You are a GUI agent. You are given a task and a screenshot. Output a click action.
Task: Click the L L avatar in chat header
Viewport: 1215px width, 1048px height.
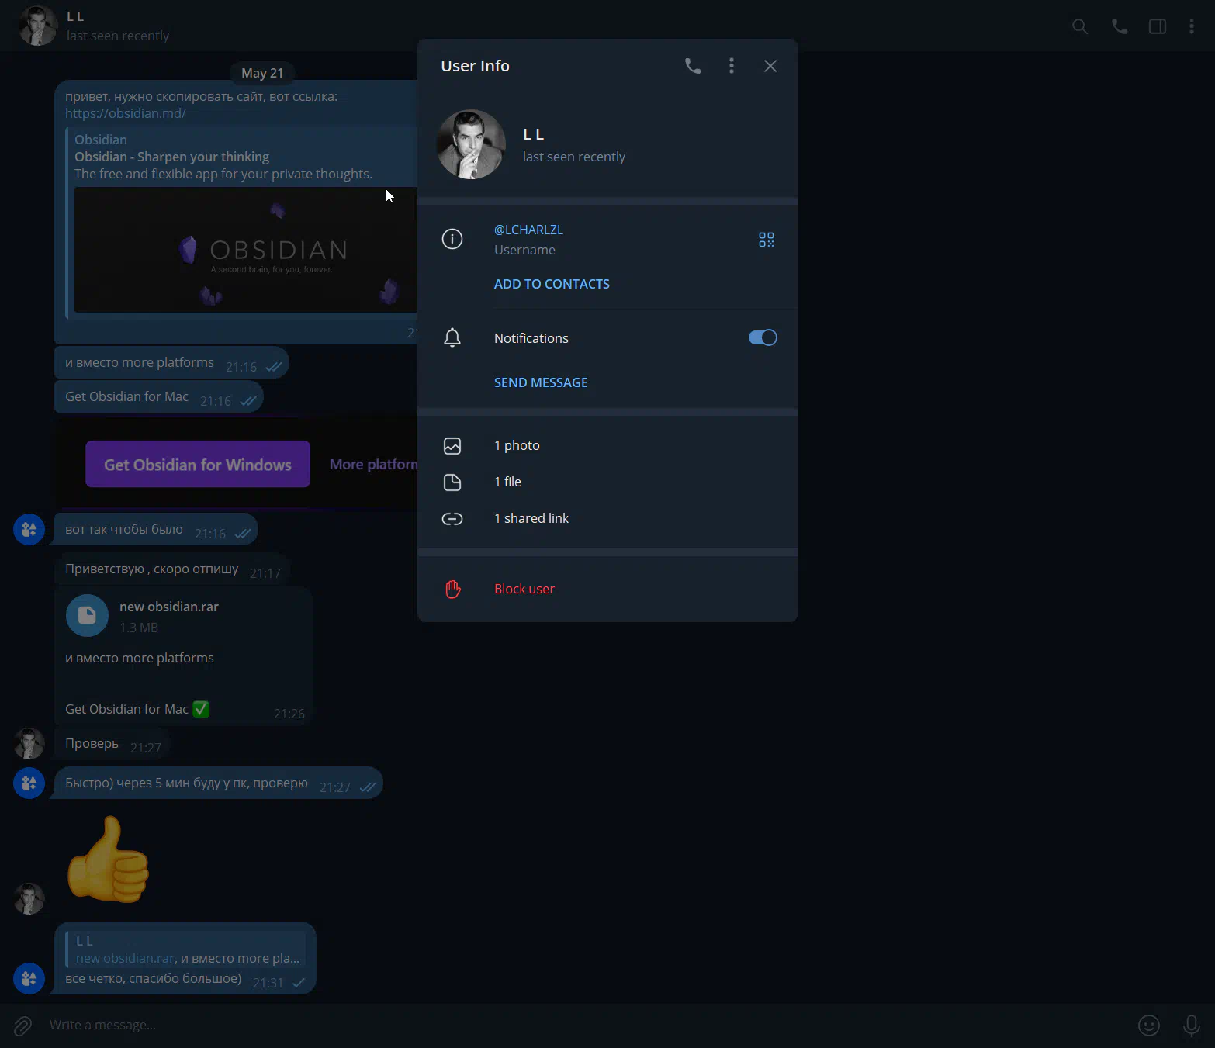pos(37,26)
